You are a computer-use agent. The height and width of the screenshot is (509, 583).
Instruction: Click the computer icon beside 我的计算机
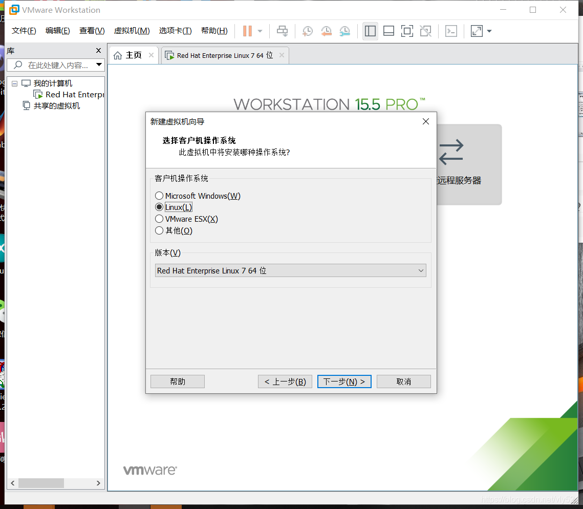click(26, 83)
